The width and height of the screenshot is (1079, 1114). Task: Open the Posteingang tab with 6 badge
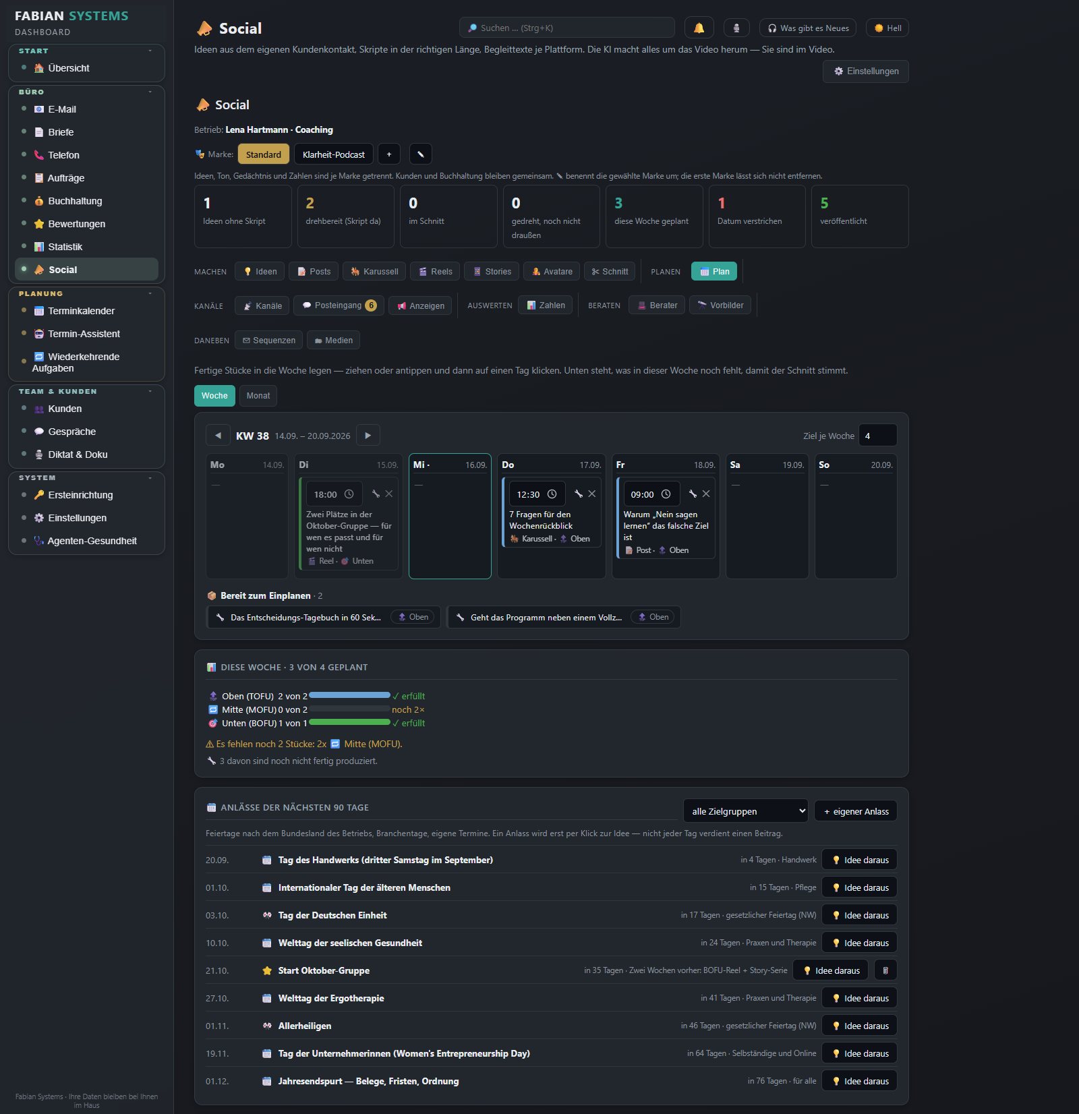(339, 305)
